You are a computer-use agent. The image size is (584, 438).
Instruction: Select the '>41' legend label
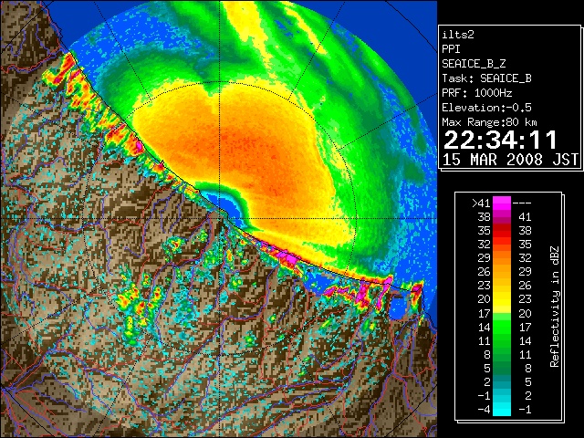coord(481,203)
